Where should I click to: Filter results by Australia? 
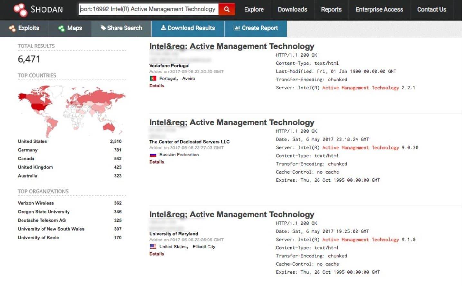28,176
